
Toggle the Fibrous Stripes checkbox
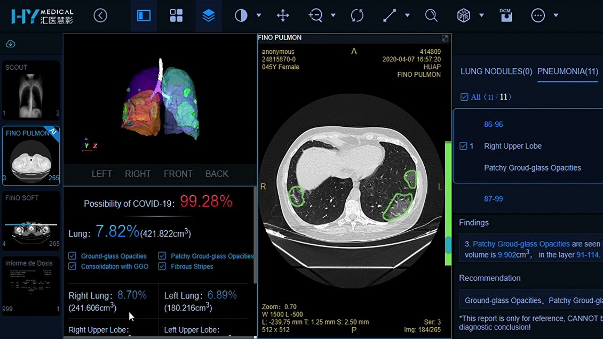coord(162,267)
